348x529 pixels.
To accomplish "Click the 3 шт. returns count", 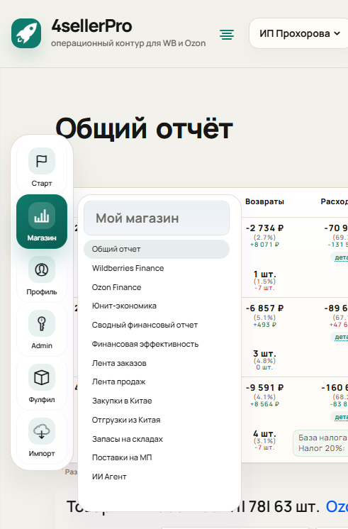I will [x=264, y=354].
